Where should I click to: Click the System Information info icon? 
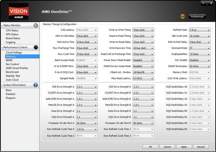click(35, 85)
